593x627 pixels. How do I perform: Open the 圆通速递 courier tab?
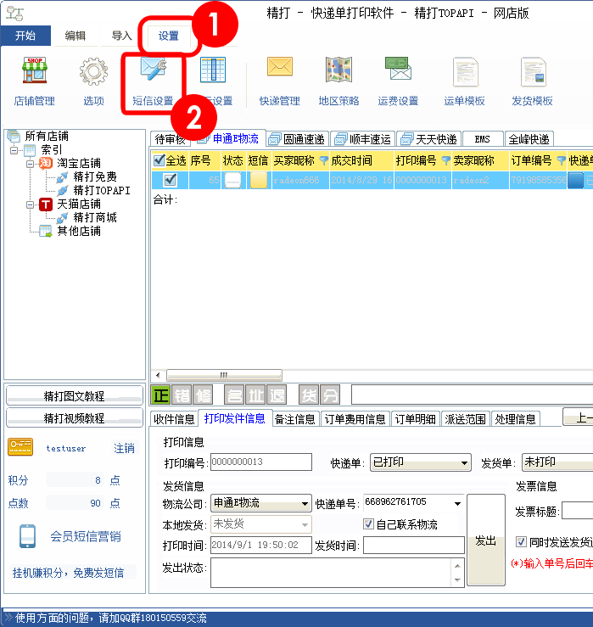click(x=297, y=139)
